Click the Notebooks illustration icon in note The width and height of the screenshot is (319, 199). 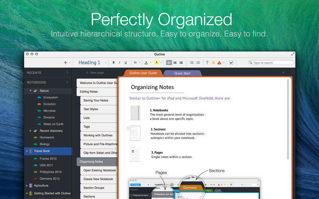click(x=135, y=113)
